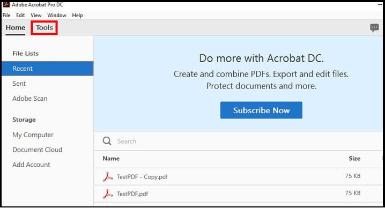Image resolution: width=385 pixels, height=208 pixels.
Task: Click the PDF icon beside TestPDF.pdf
Action: (x=108, y=194)
